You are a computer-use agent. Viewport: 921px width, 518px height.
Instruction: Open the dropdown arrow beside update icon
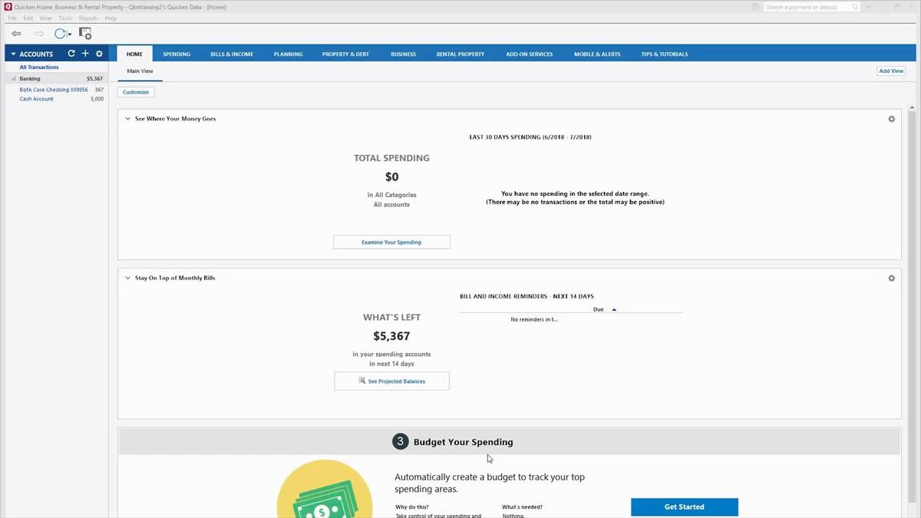[70, 35]
